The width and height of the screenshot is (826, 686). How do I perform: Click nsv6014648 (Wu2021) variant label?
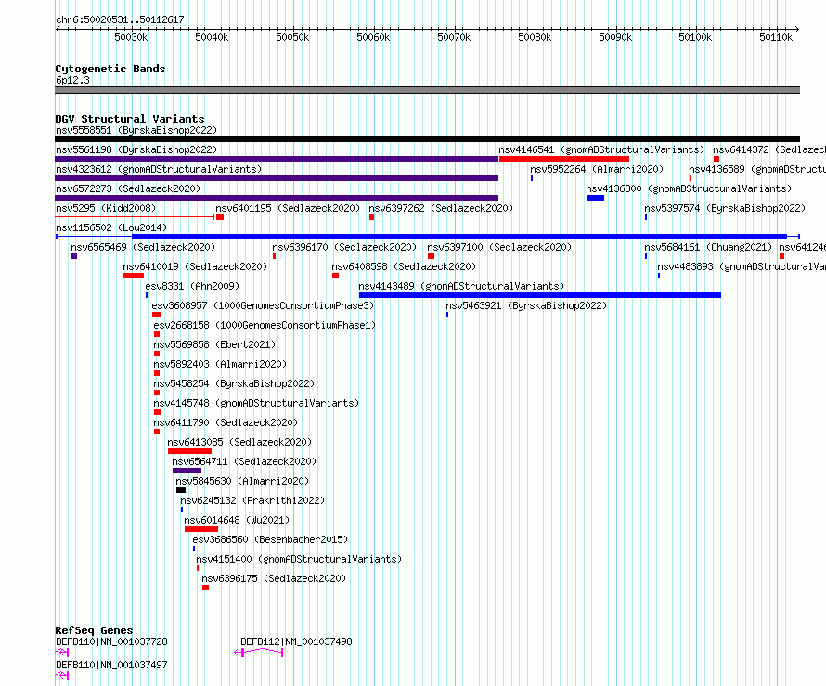(237, 520)
